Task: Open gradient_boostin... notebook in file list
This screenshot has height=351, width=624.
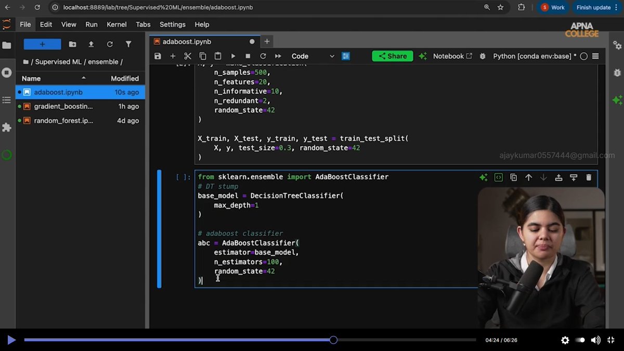Action: 81,107
